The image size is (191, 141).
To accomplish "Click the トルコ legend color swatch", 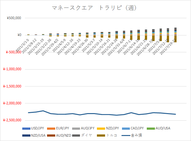I will point(101,136).
